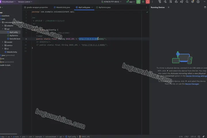This screenshot has width=207, height=138.
Task: Click the project tree horizontal scrollbar
Action: [x=8, y=134]
